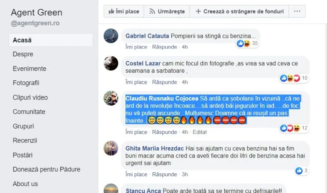View the 35 reactions on Gabriel's comment
Screen dimensions: 327x193
point(248,43)
